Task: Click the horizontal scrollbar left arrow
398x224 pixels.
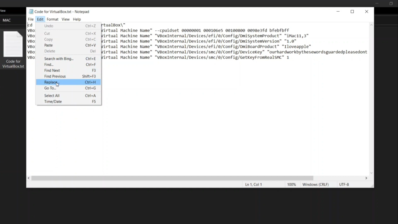Action: (28, 178)
